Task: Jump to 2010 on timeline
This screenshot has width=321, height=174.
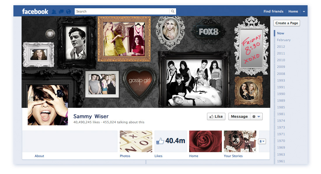Action: (x=281, y=60)
